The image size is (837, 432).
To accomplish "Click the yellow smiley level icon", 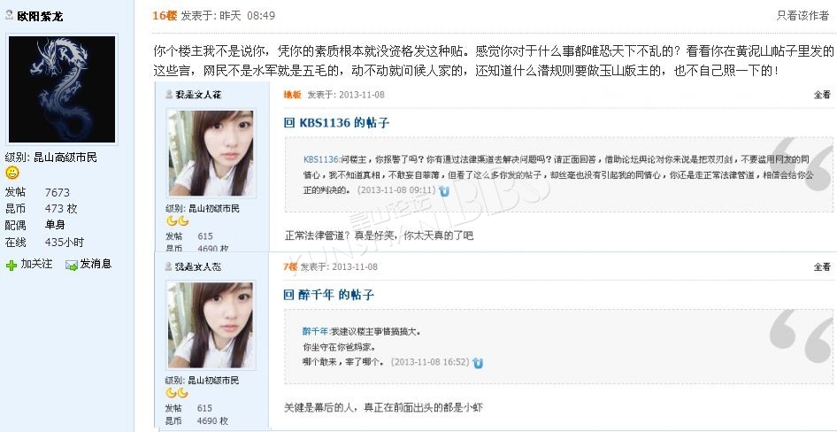I will click(12, 173).
